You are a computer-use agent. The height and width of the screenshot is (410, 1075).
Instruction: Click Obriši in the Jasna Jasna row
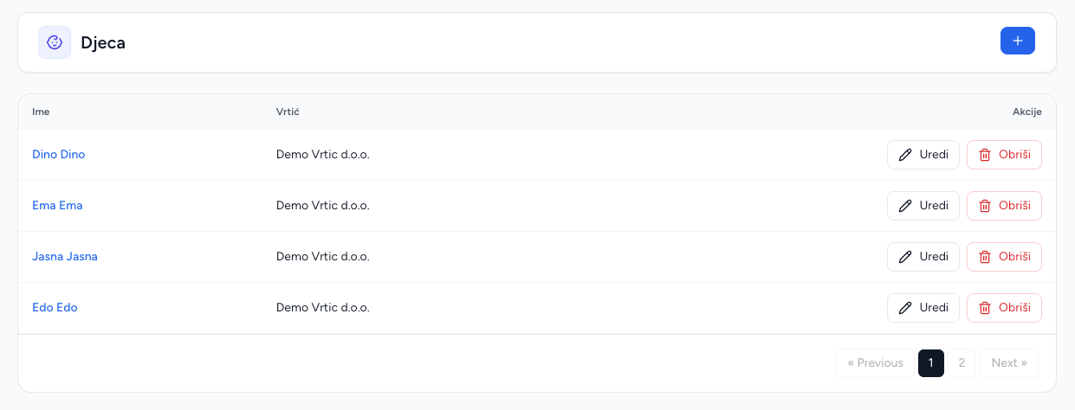[x=1004, y=257]
